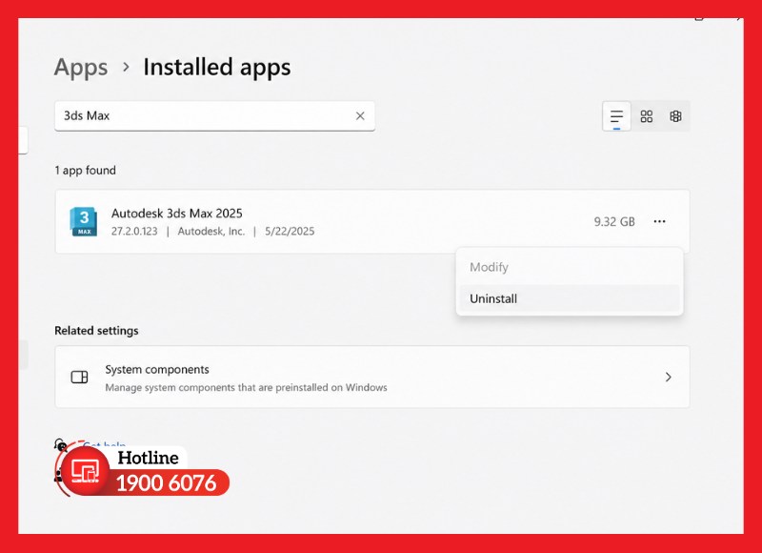Expand System components chevron arrow
The height and width of the screenshot is (553, 762).
tap(669, 377)
